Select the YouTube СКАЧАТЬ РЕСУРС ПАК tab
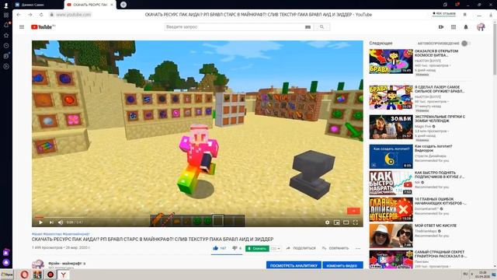497x280 pixels. [x=90, y=5]
